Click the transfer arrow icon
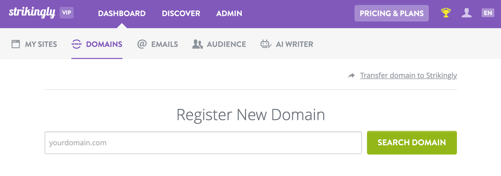 coord(352,76)
